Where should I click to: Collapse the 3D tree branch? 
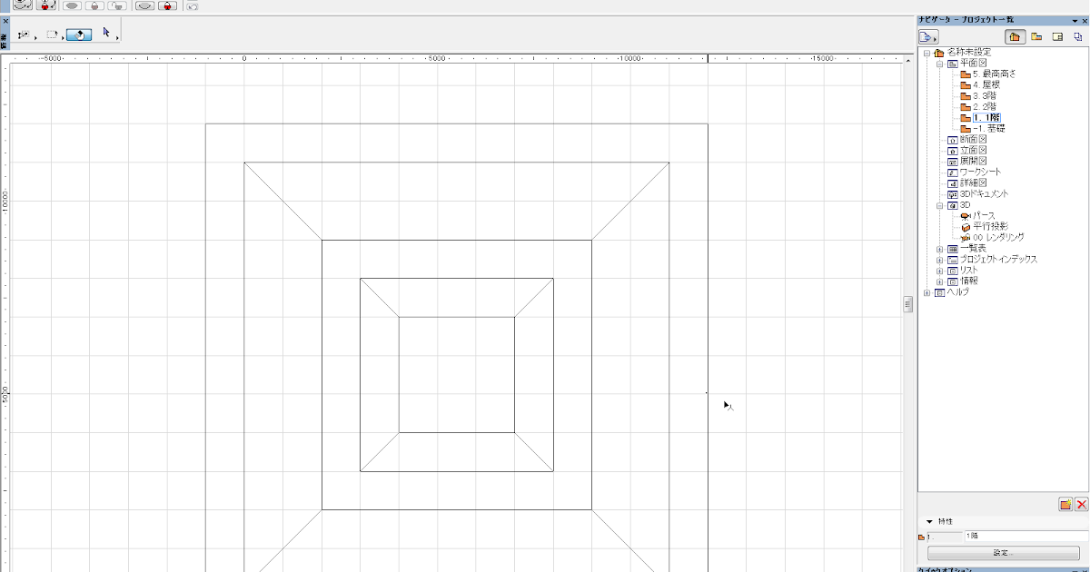click(940, 205)
